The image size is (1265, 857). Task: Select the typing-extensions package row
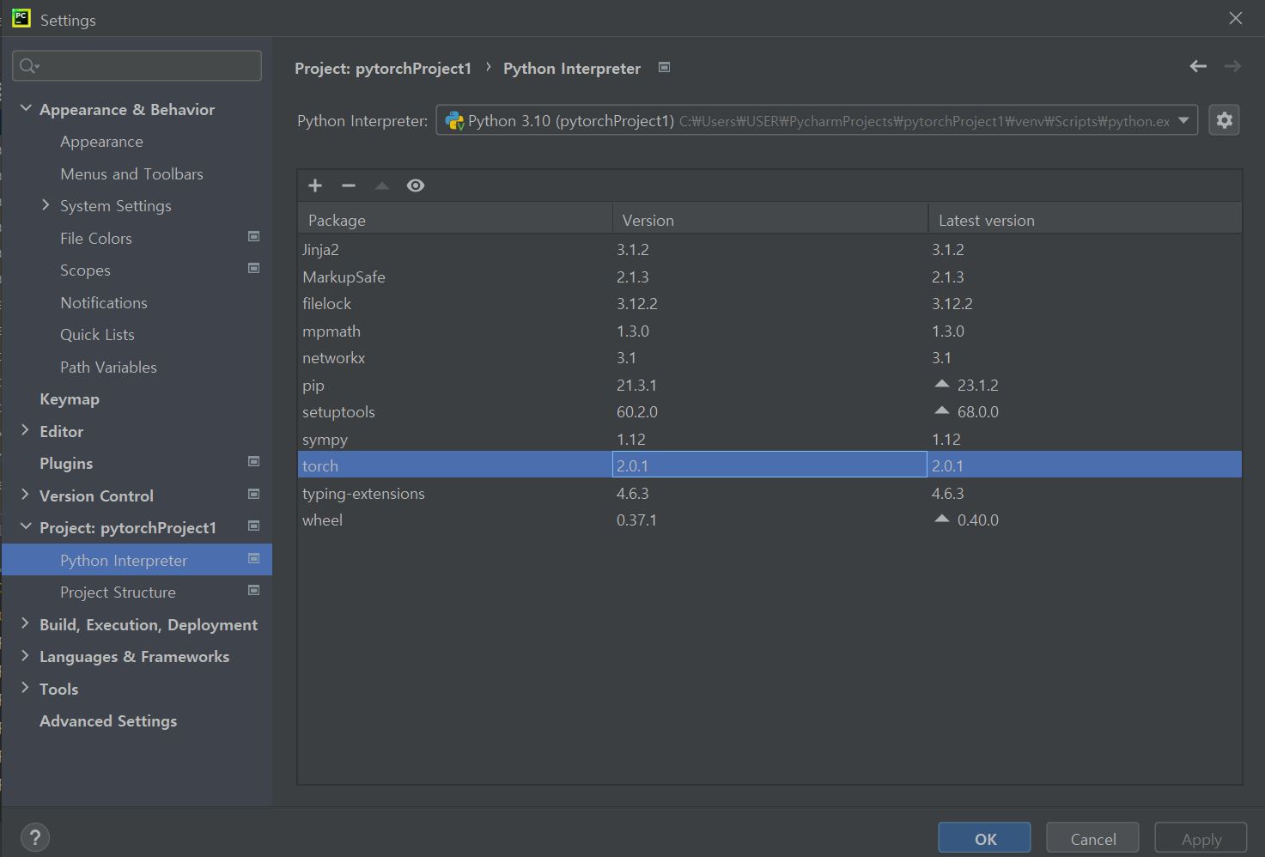pos(769,493)
